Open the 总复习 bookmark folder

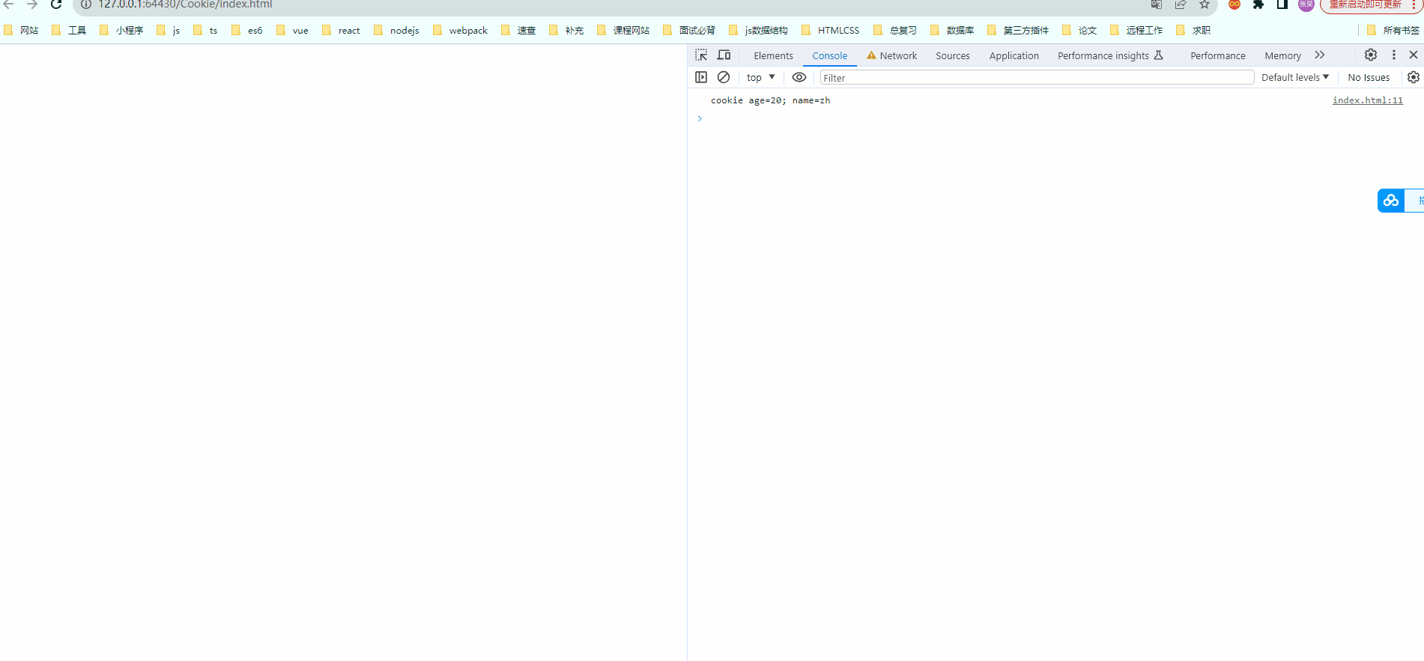(896, 30)
